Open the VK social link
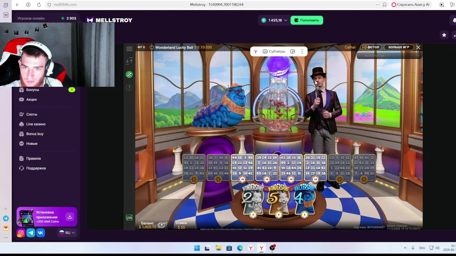Image resolution: width=456 pixels, height=256 pixels. [x=41, y=233]
